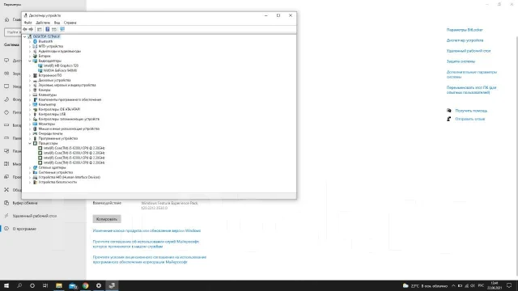This screenshot has height=291, width=518.
Task: Open the notification center icon in the system tray
Action: coord(509,285)
